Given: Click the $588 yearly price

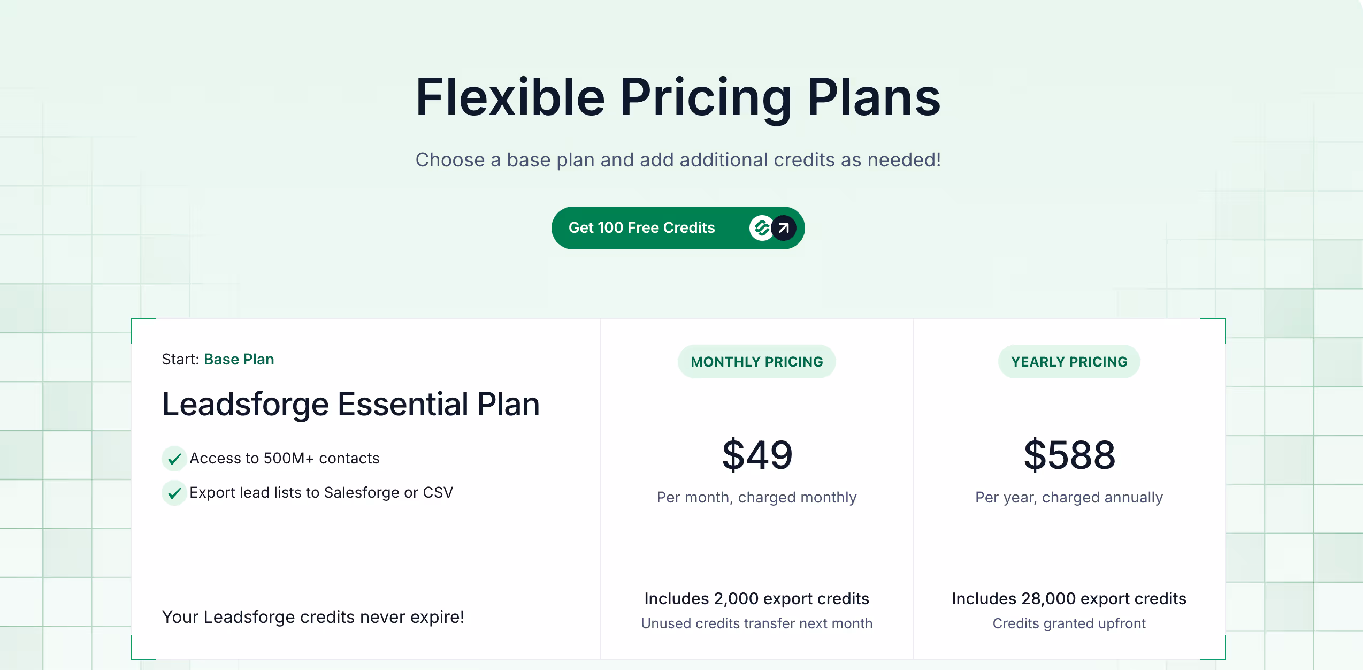Looking at the screenshot, I should point(1069,455).
